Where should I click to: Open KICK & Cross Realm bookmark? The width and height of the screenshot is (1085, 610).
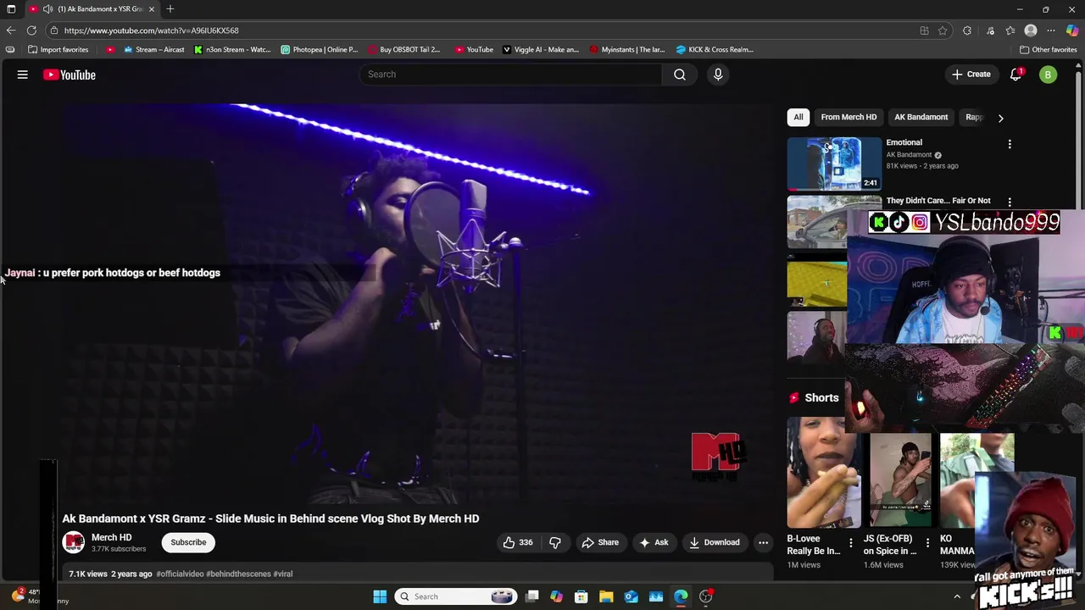tap(715, 49)
